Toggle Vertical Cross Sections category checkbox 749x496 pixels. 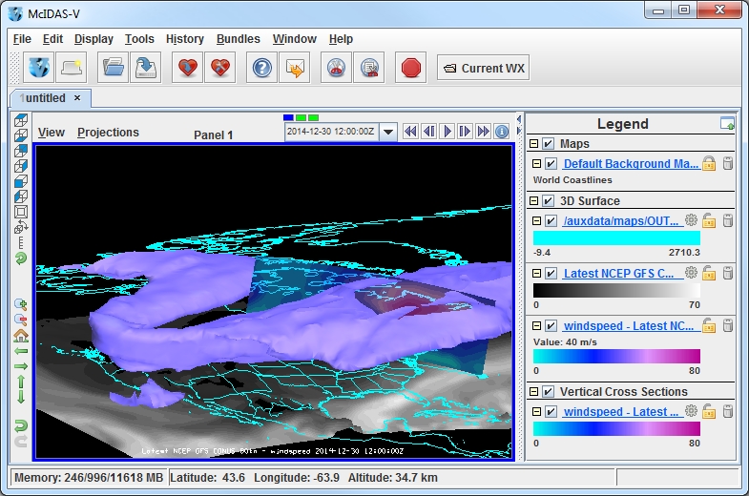tap(549, 392)
